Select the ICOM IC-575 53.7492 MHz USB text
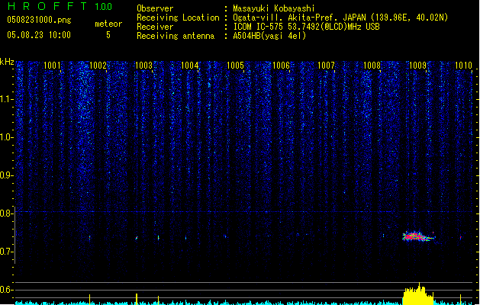The width and height of the screenshot is (480, 305). pyautogui.click(x=306, y=27)
